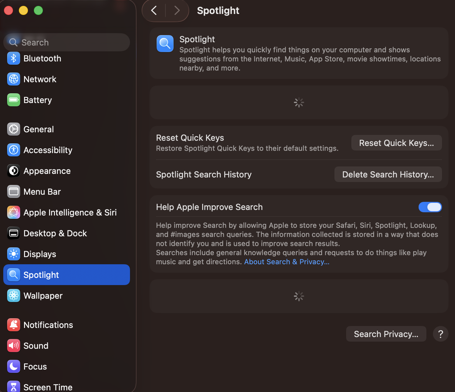Switch to the Wallpaper settings pane
The height and width of the screenshot is (392, 455).
click(x=67, y=296)
